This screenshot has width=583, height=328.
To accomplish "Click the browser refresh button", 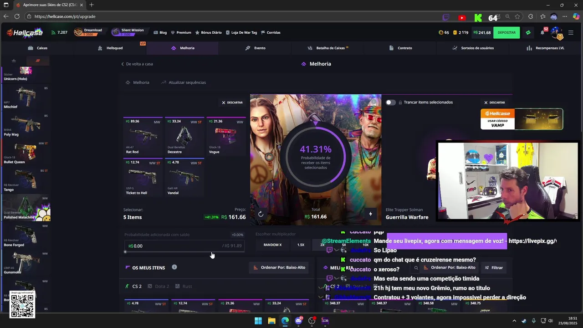I will point(17,16).
